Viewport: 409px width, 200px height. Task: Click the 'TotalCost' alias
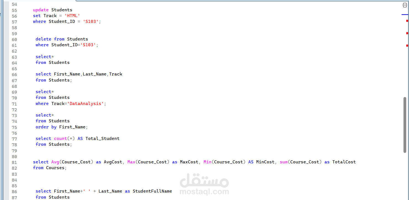point(344,162)
